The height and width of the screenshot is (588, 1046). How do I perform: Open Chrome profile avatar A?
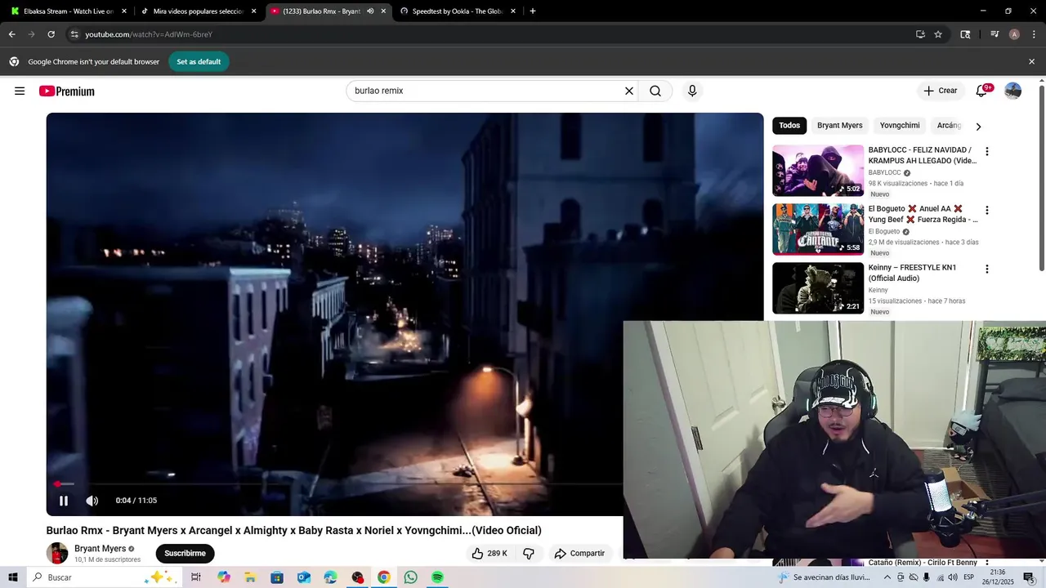tap(1014, 34)
